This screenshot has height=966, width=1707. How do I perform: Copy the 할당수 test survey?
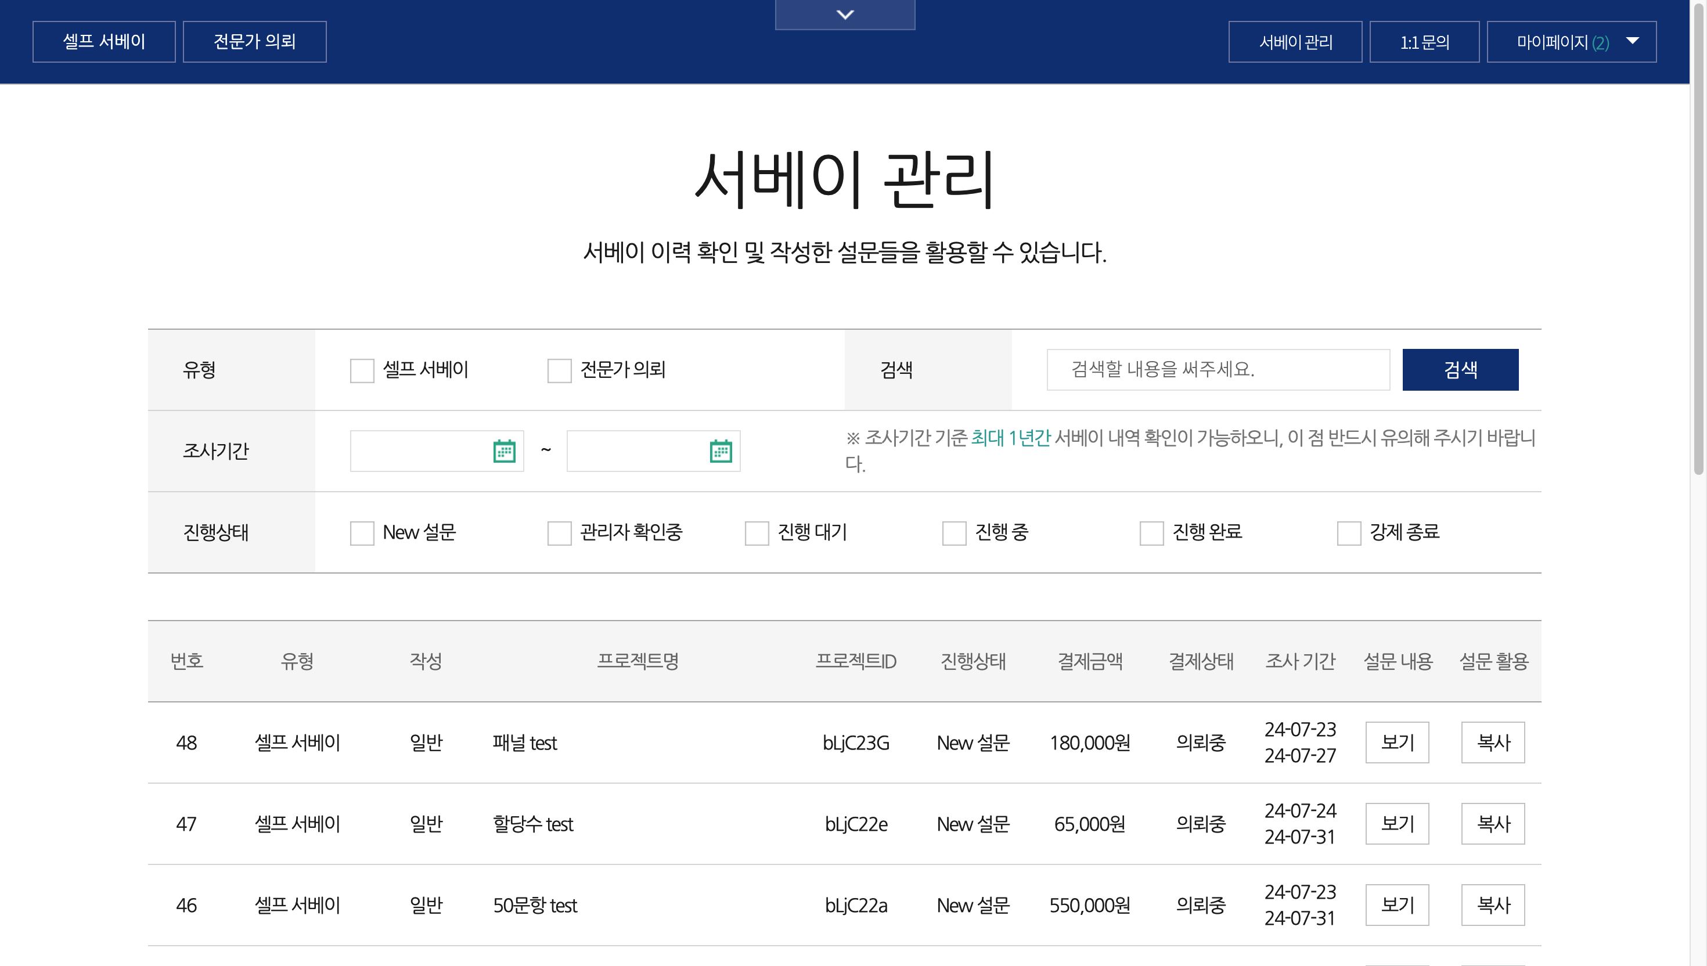1493,824
